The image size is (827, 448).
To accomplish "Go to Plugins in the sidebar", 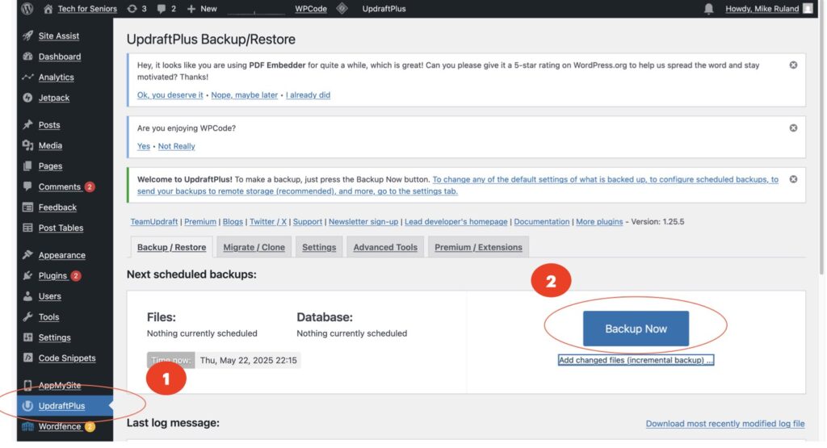I will pos(52,275).
